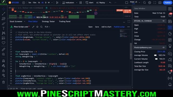The width and height of the screenshot is (173, 97).
Task: Rename script with the pencil icon
Action: pos(33,27)
